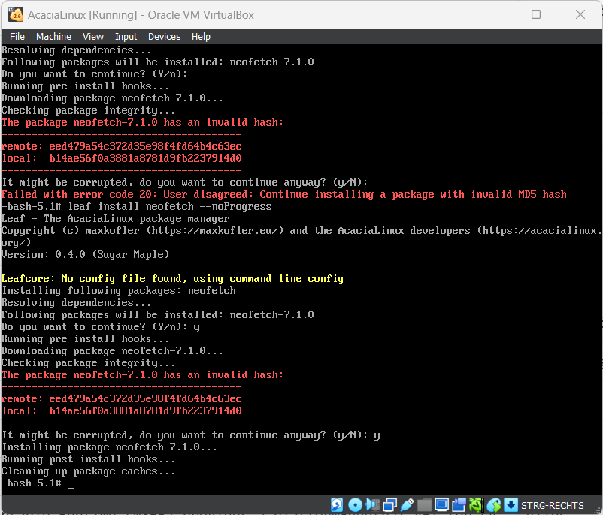This screenshot has height=515, width=603.
Task: Click the network adapter status icon
Action: [x=389, y=504]
